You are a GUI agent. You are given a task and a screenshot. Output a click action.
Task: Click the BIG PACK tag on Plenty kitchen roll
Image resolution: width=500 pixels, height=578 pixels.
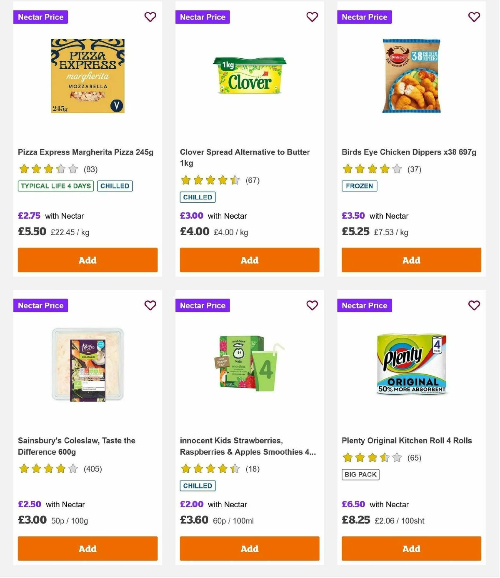point(360,474)
